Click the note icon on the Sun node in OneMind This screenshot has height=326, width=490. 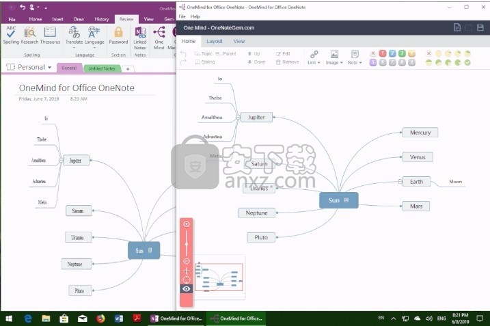[346, 200]
